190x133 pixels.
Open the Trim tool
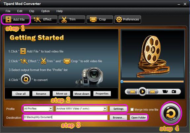[x=72, y=20]
